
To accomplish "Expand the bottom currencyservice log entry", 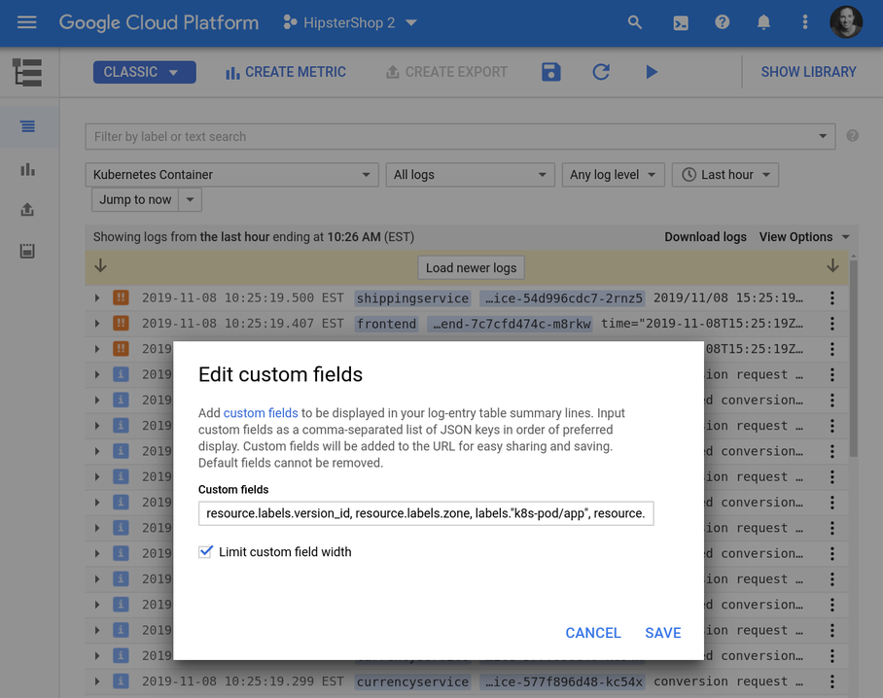I will (97, 681).
